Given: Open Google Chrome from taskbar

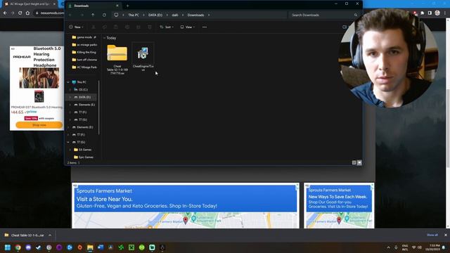Looking at the screenshot, I should pos(18,247).
